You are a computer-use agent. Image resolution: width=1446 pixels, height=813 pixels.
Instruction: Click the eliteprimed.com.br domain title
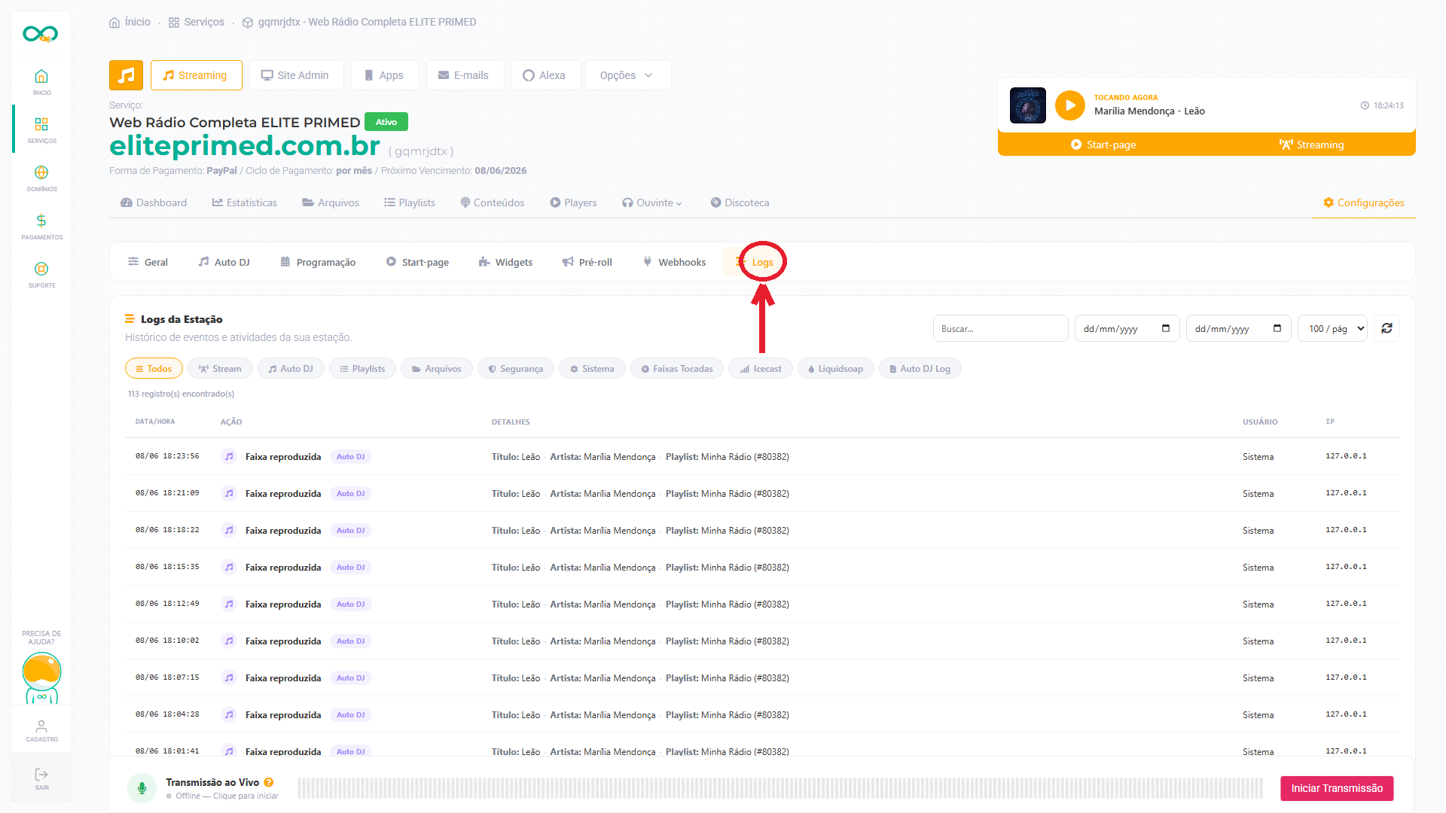click(x=245, y=145)
